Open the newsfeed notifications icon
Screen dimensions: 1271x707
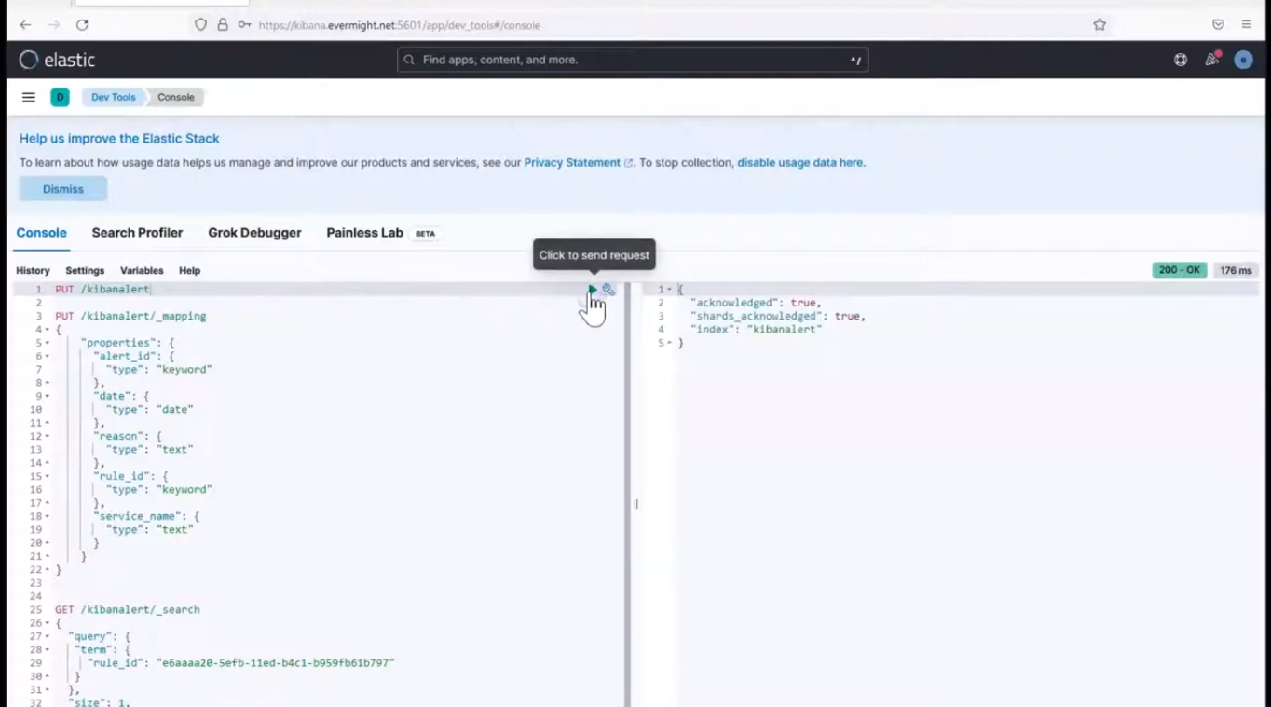(1211, 60)
